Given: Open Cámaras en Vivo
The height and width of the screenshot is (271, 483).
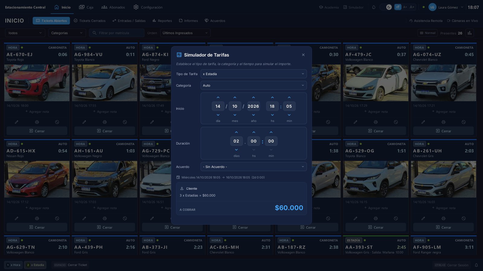Looking at the screenshot, I should point(462,21).
